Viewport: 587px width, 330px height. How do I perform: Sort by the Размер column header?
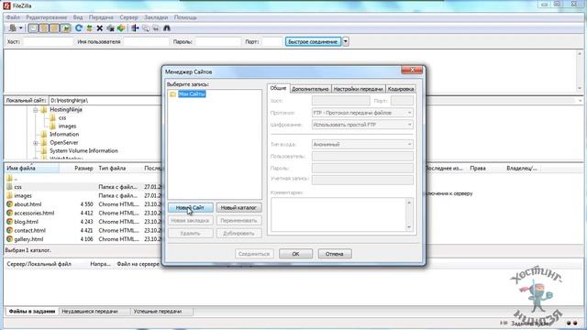click(83, 169)
